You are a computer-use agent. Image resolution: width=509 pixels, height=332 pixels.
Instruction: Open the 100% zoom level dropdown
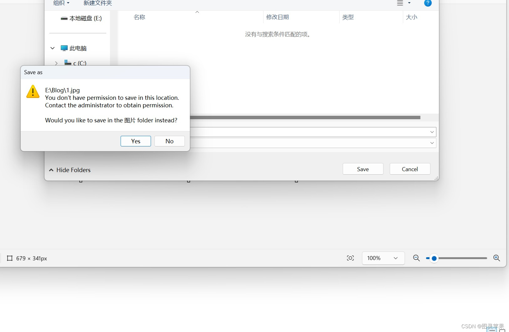(383, 258)
